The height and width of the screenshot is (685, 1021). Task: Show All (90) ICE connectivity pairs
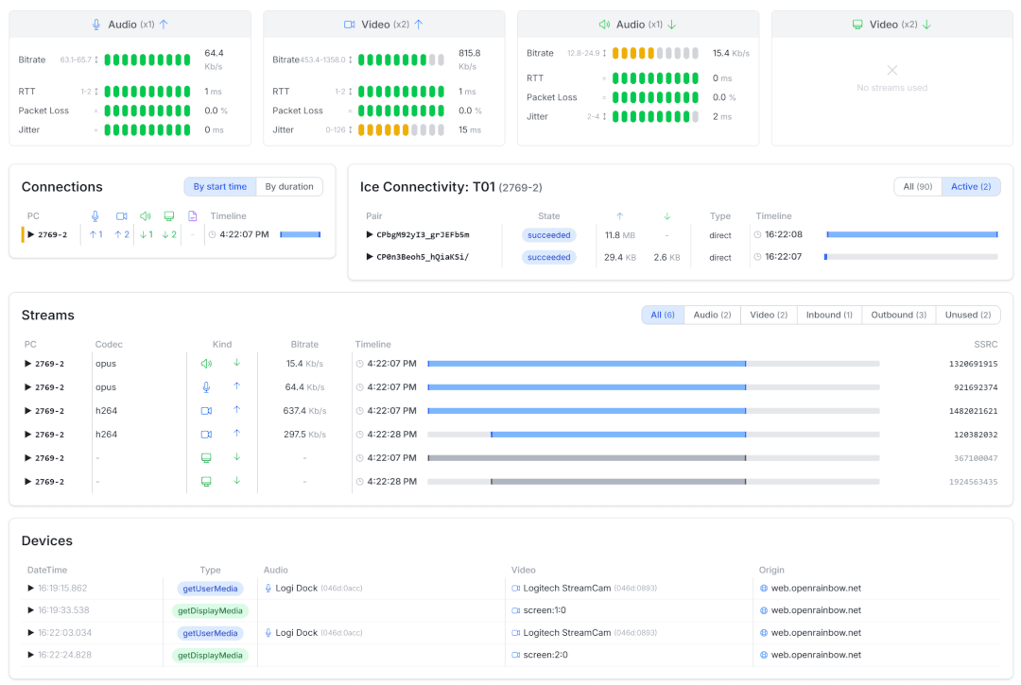tap(917, 187)
